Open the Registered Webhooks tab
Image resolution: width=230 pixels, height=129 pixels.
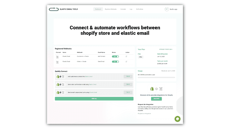click(111, 9)
